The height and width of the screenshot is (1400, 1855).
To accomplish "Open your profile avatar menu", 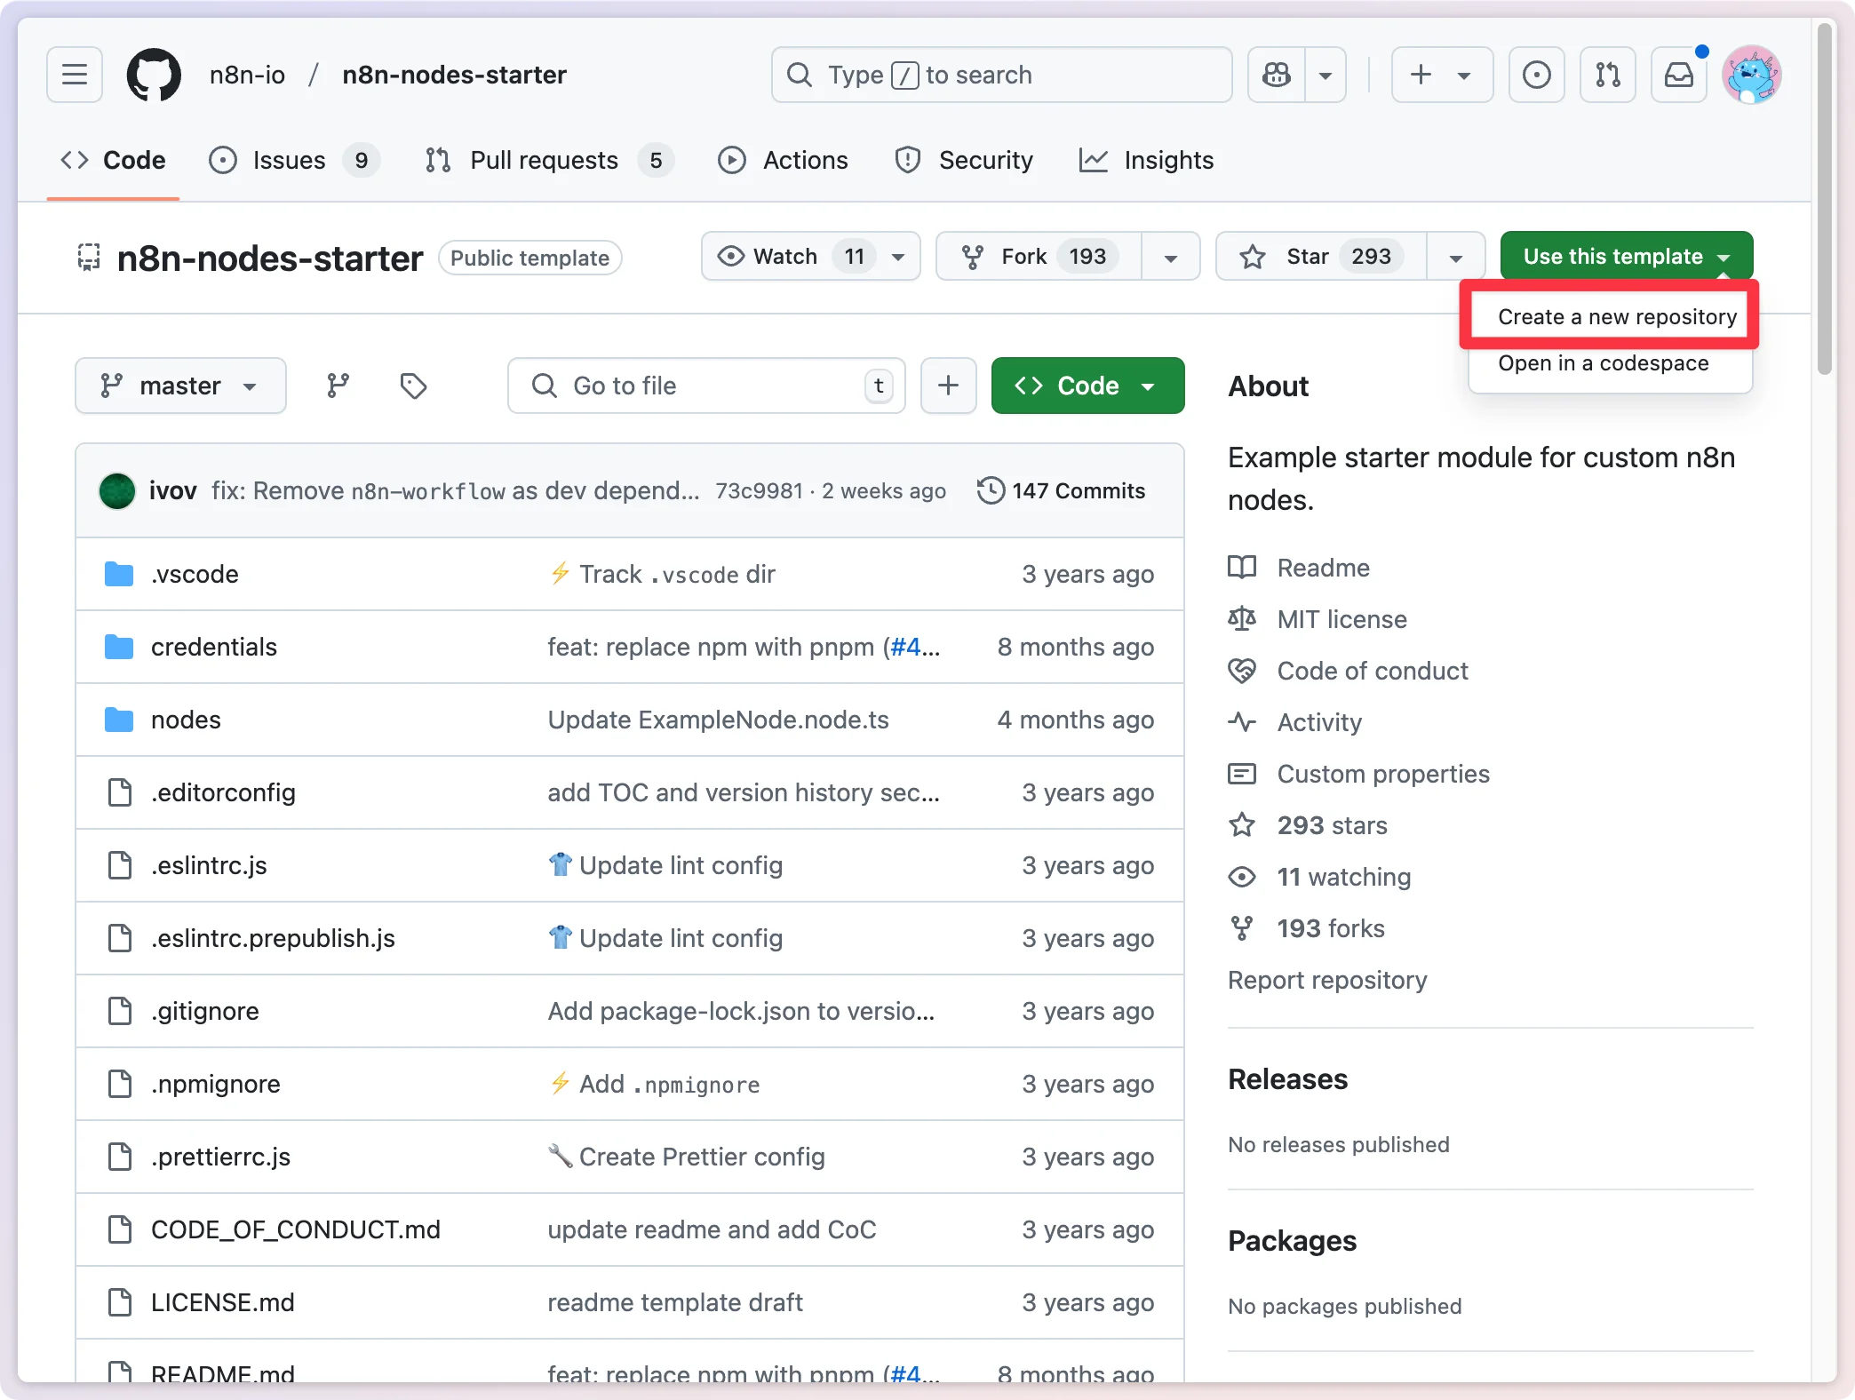I will [1751, 75].
